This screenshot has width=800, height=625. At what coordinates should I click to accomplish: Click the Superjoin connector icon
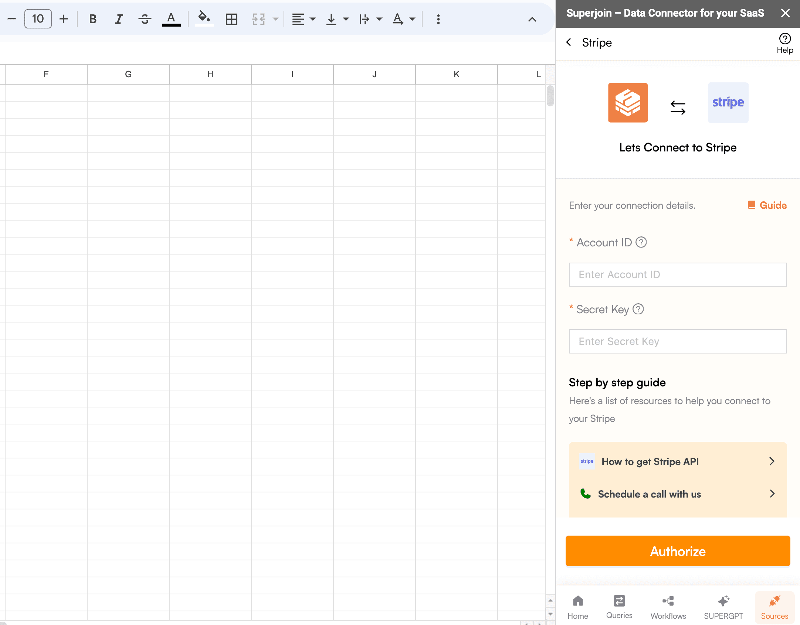(x=627, y=103)
